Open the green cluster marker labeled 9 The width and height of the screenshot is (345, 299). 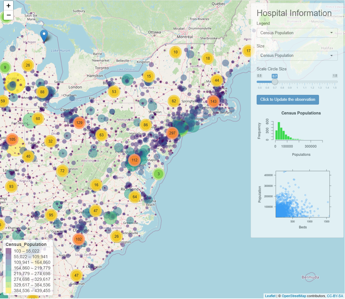coord(5,67)
